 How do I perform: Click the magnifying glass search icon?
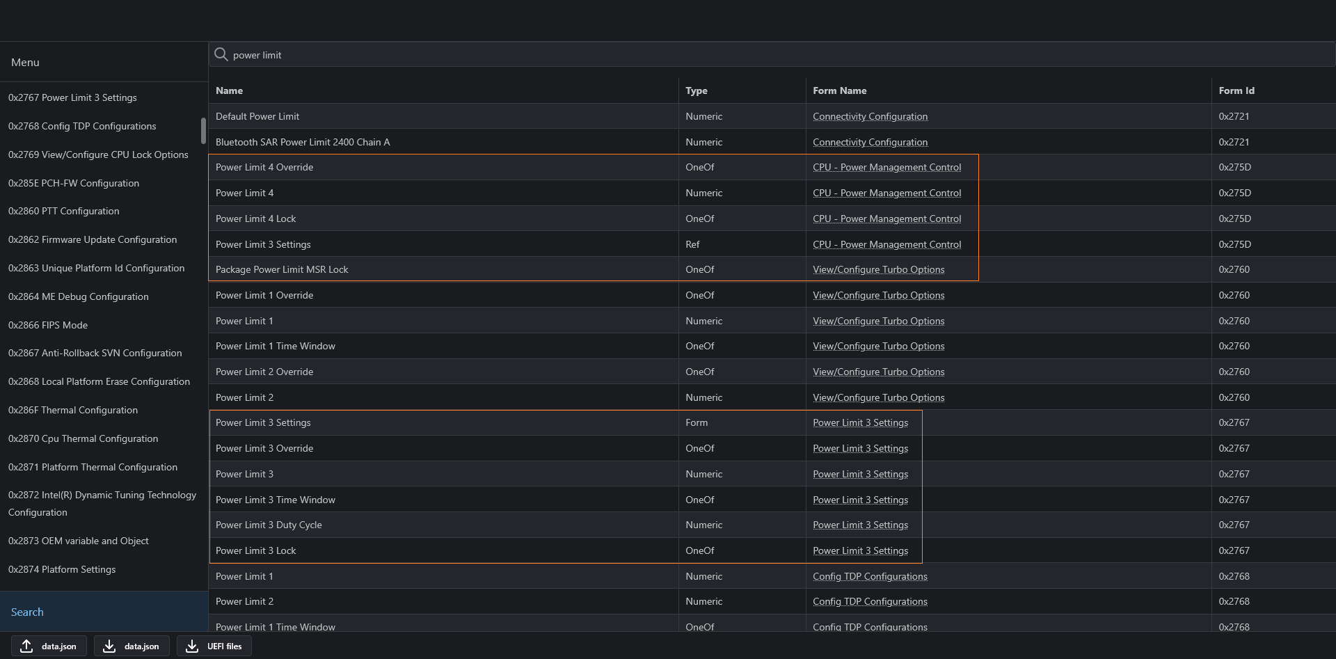221,54
